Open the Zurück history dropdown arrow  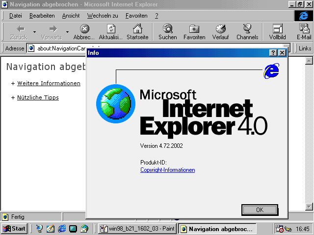click(35, 32)
